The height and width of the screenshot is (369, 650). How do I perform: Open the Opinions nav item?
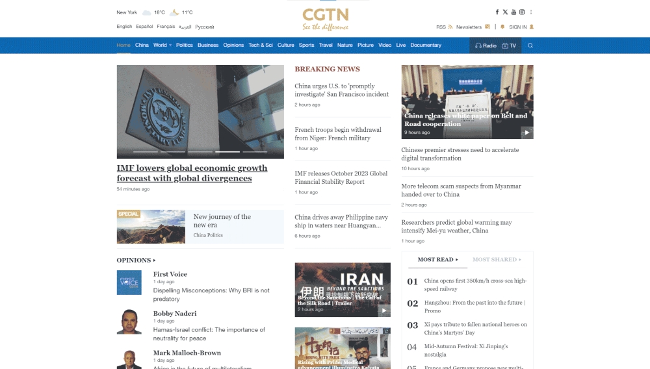tap(233, 45)
